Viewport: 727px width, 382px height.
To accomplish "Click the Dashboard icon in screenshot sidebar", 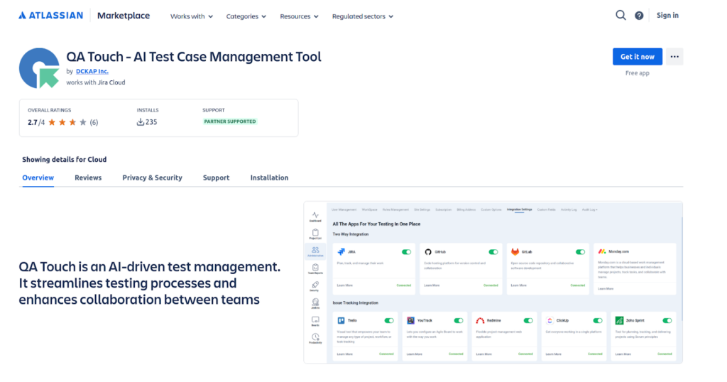I will (315, 216).
